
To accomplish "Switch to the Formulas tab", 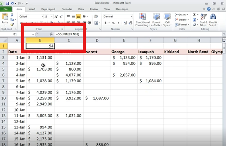I will pyautogui.click(x=67, y=9).
